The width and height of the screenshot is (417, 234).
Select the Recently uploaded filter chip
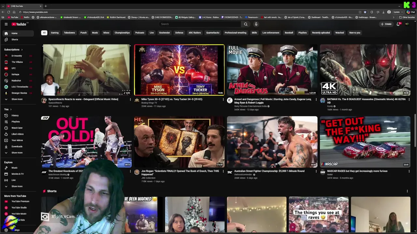[x=321, y=32]
